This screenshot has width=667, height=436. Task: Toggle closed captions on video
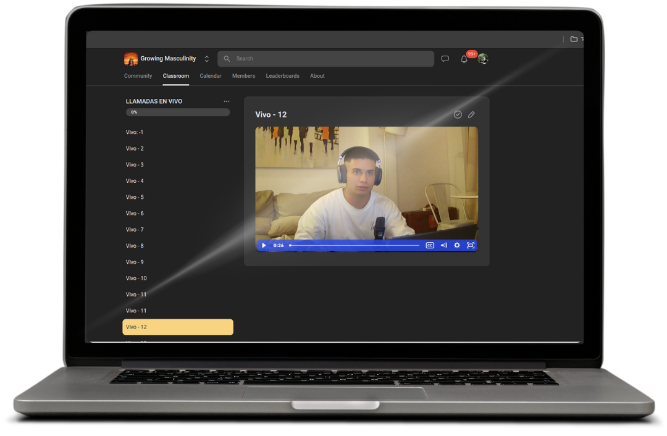[430, 245]
